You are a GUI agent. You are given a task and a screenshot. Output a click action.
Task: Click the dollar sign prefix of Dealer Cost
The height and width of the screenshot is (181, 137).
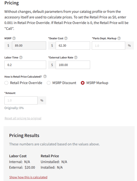tap(52, 46)
